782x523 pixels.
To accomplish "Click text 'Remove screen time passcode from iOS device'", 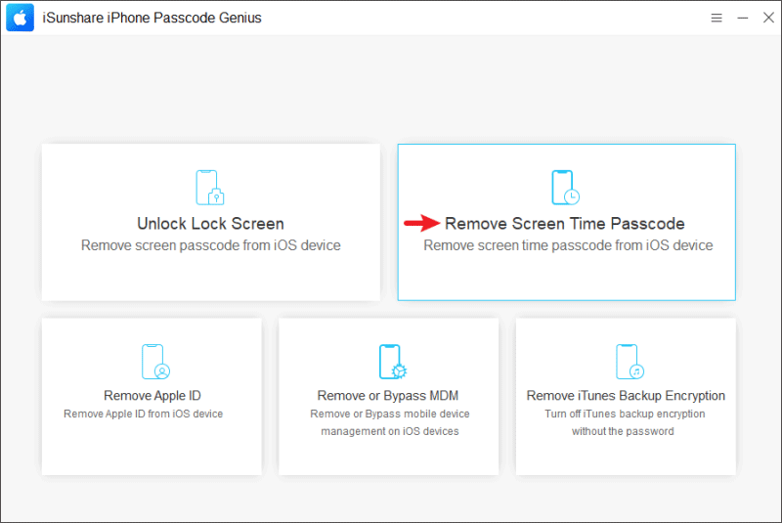I will (568, 245).
